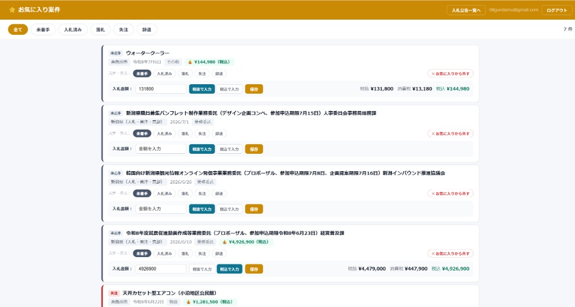Set 就農促進動画 case status to 落札
Viewport: 575px width, 307px height.
tap(185, 254)
